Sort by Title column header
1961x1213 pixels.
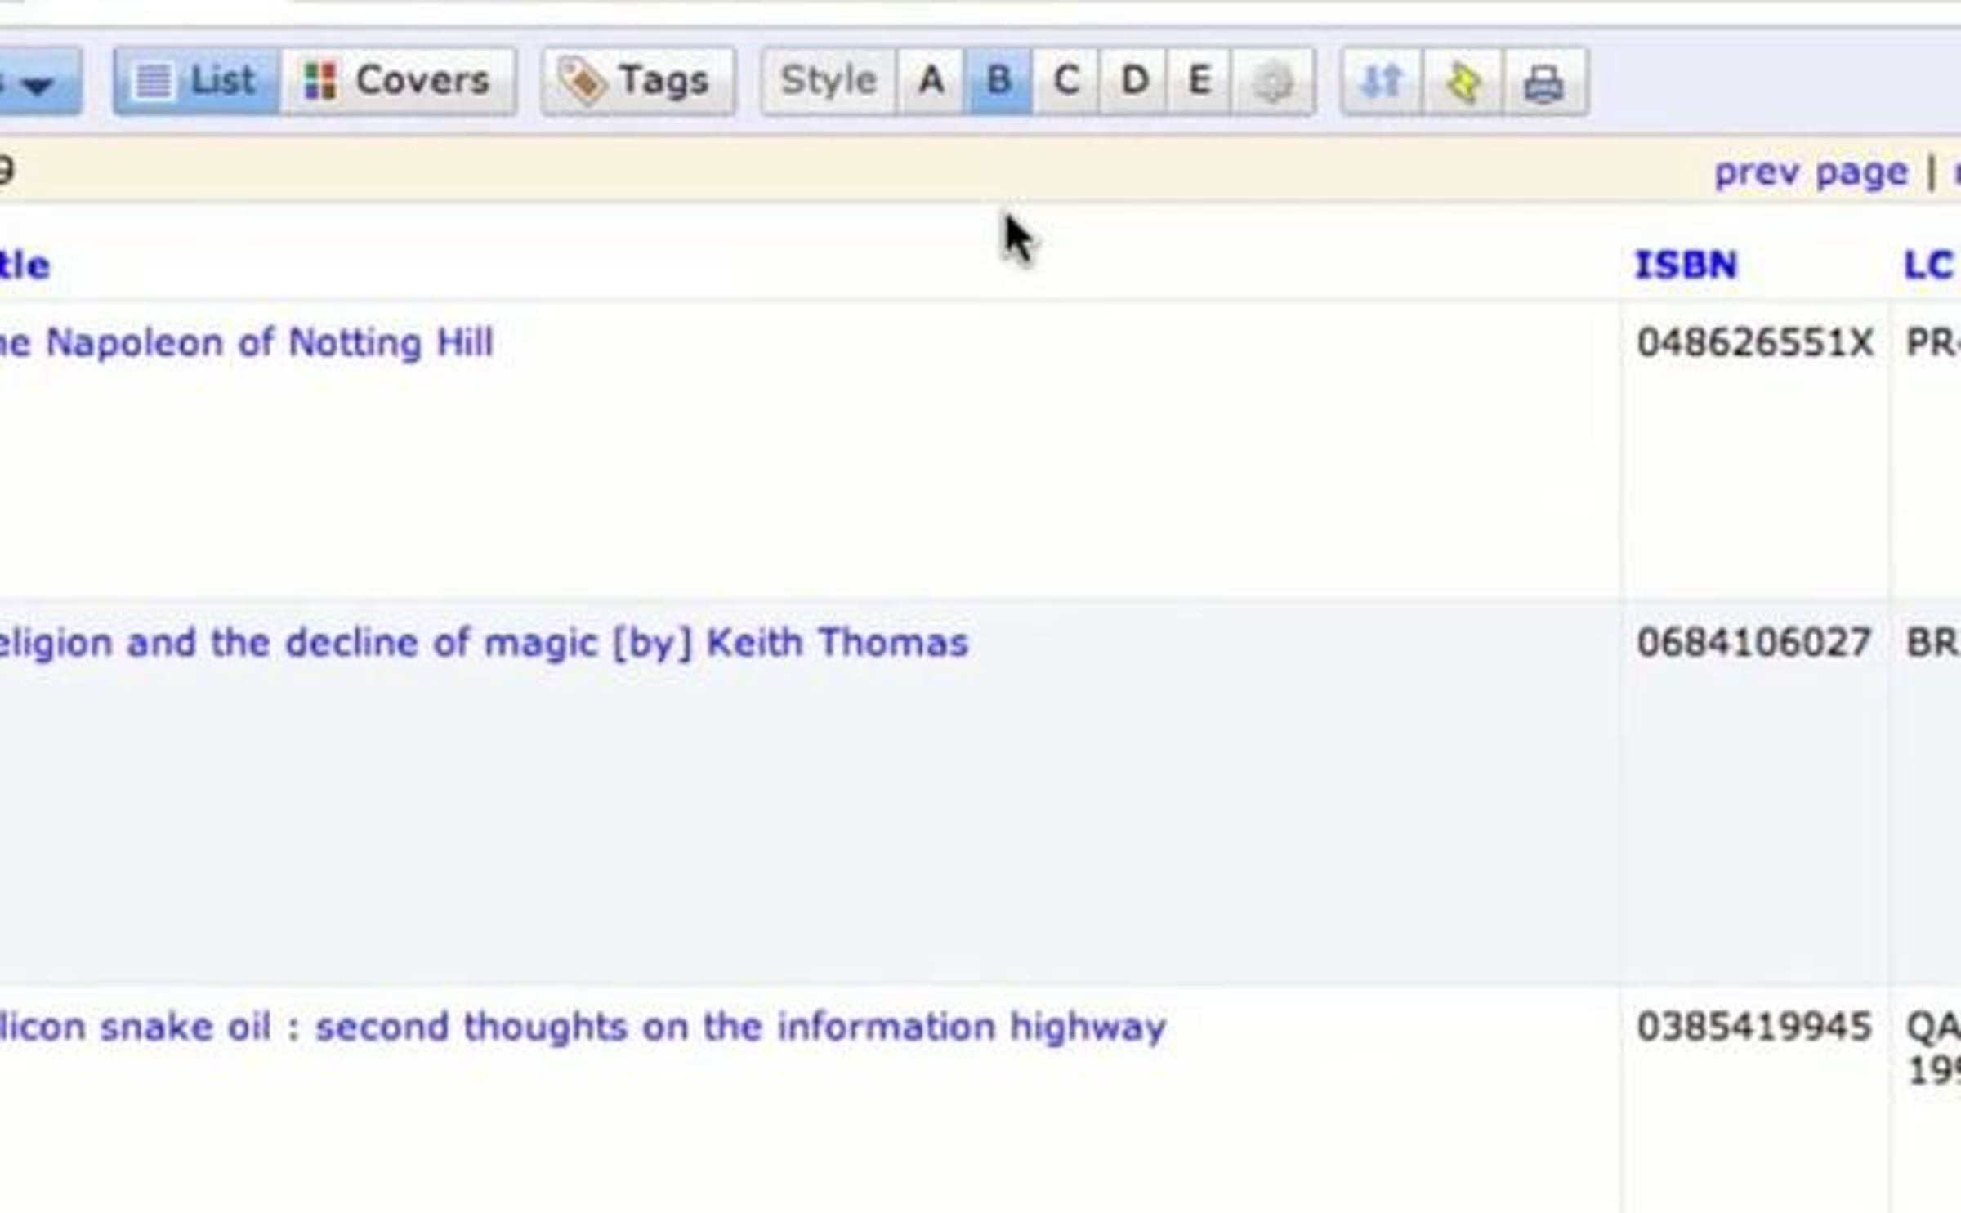[23, 265]
